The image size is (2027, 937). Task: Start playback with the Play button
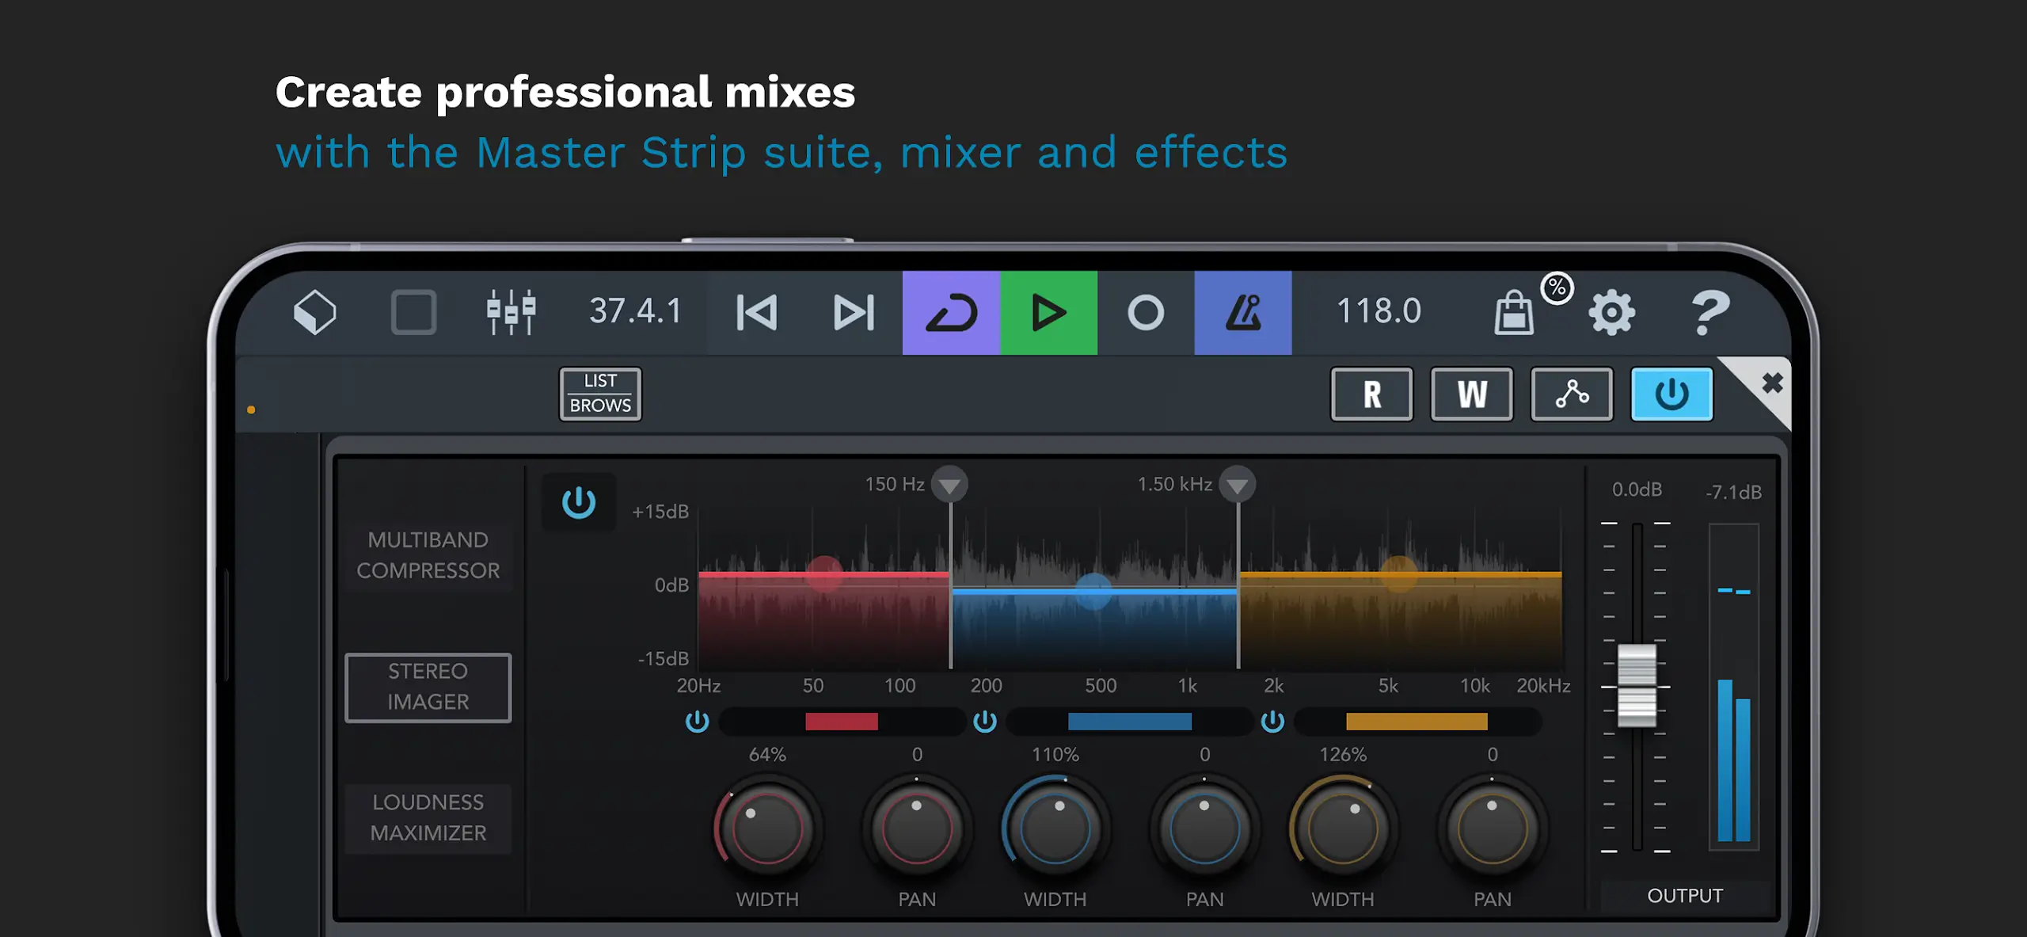pos(1048,311)
